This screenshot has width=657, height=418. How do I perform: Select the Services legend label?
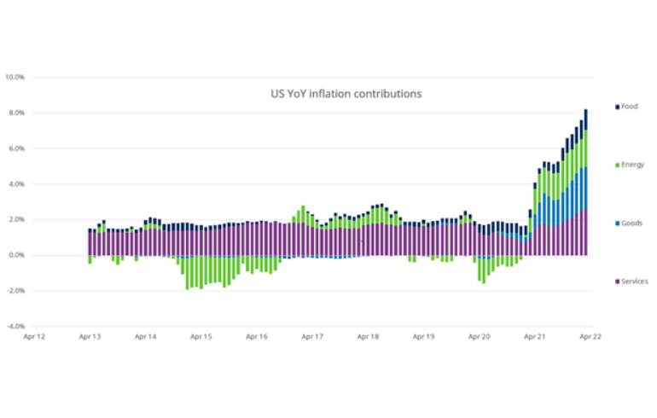pos(635,282)
